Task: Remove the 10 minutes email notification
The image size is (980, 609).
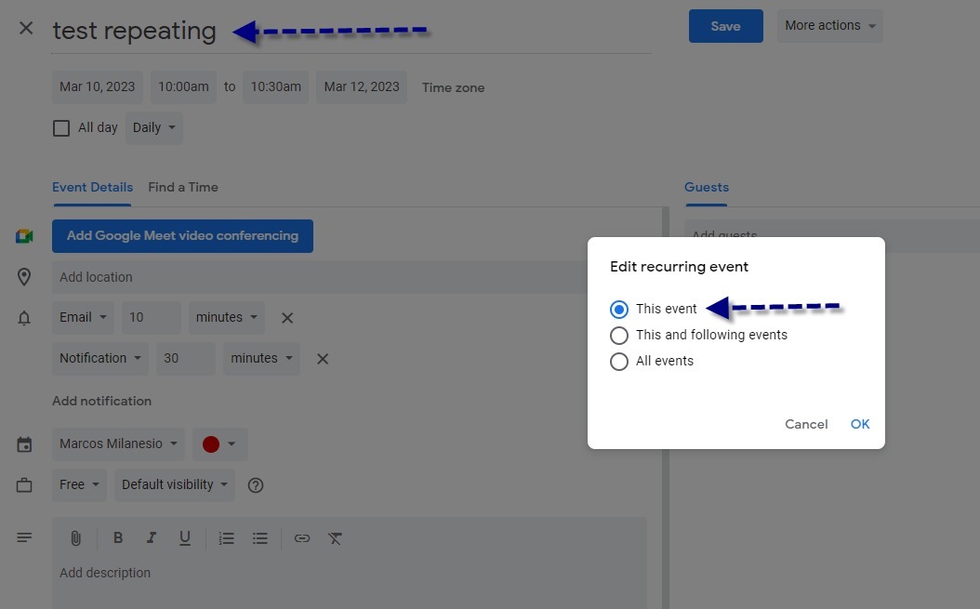Action: [287, 318]
